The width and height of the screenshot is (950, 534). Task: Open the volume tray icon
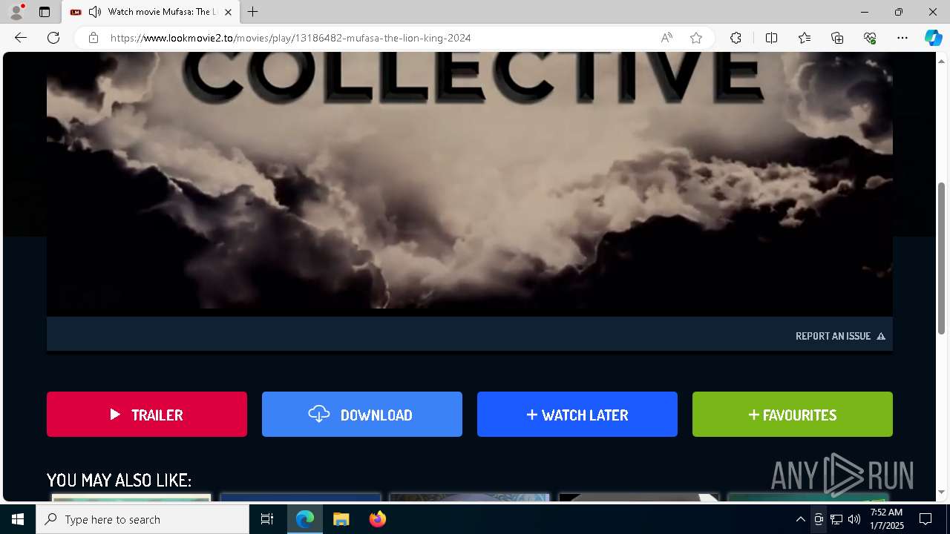pyautogui.click(x=854, y=519)
